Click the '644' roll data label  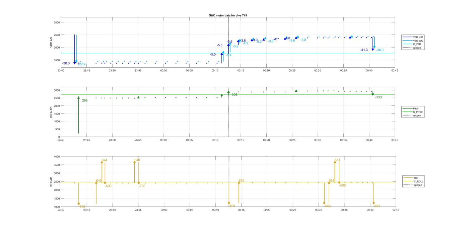(105, 160)
